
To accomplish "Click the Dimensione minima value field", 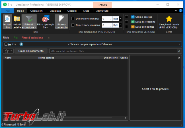I will [107, 19].
